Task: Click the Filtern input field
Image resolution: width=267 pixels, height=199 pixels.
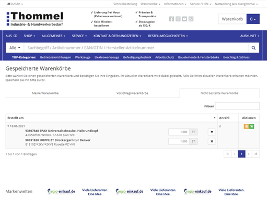Action: [237, 106]
